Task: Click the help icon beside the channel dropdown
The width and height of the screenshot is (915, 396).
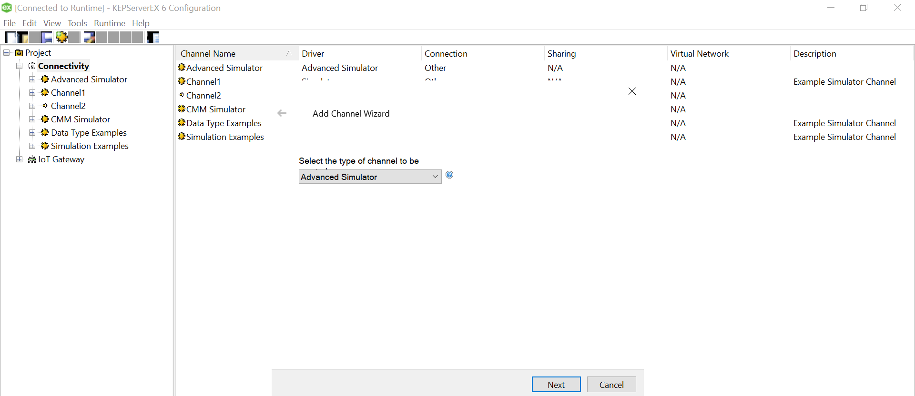Action: point(449,175)
